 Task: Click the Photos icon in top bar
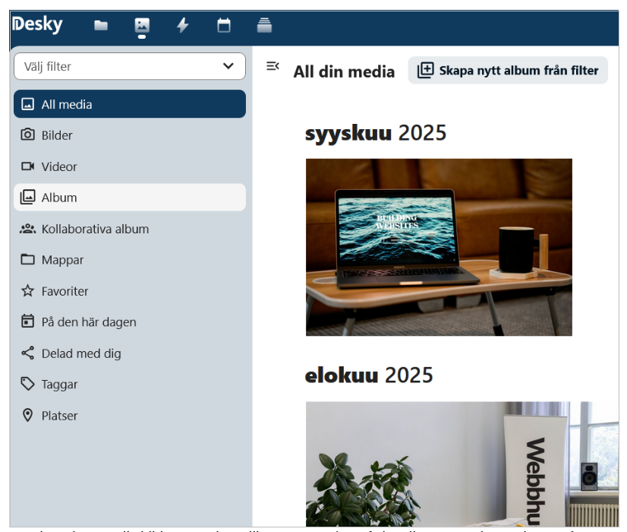click(142, 26)
